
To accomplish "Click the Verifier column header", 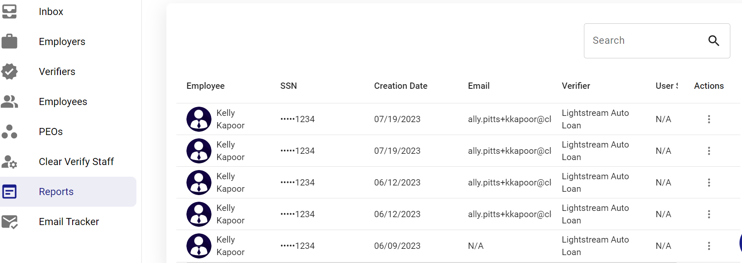I will (576, 86).
